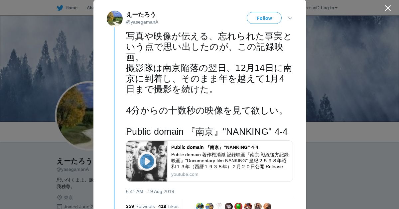The height and width of the screenshot is (209, 399).
Task: Open the last liker avatar with brown dog
Action: tap(267, 206)
